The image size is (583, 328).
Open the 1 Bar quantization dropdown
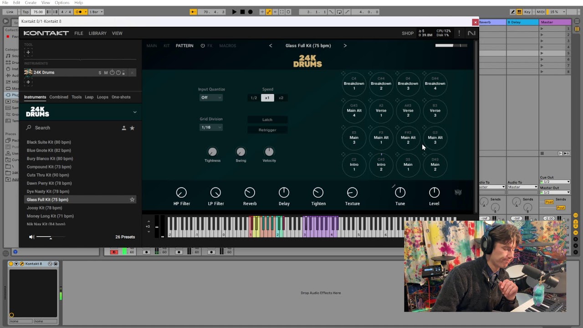[x=96, y=12]
